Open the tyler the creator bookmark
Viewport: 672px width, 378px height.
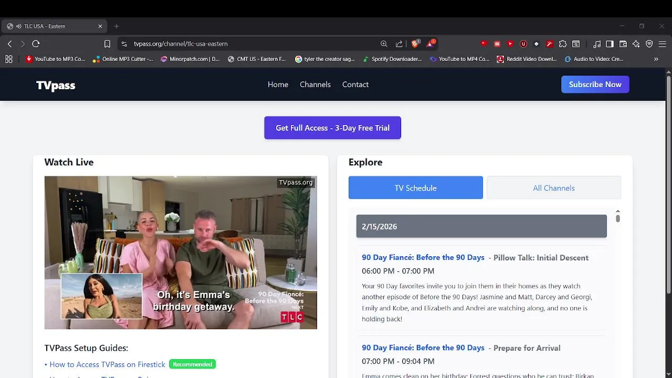[325, 59]
